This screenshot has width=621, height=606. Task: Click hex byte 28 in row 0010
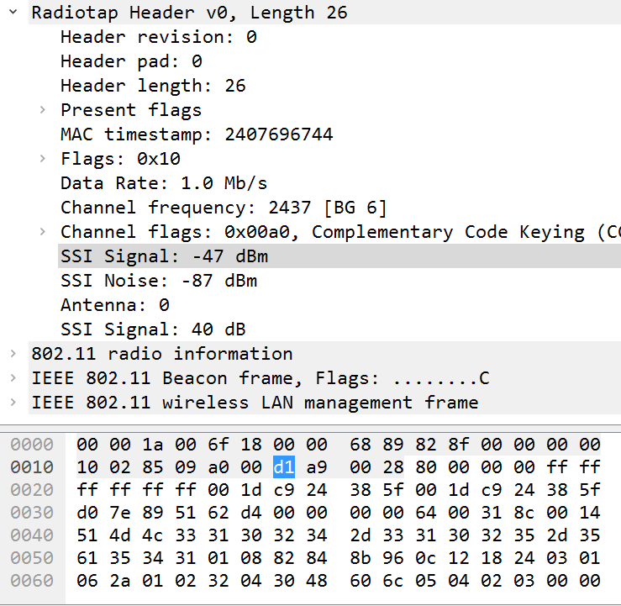[x=393, y=467]
